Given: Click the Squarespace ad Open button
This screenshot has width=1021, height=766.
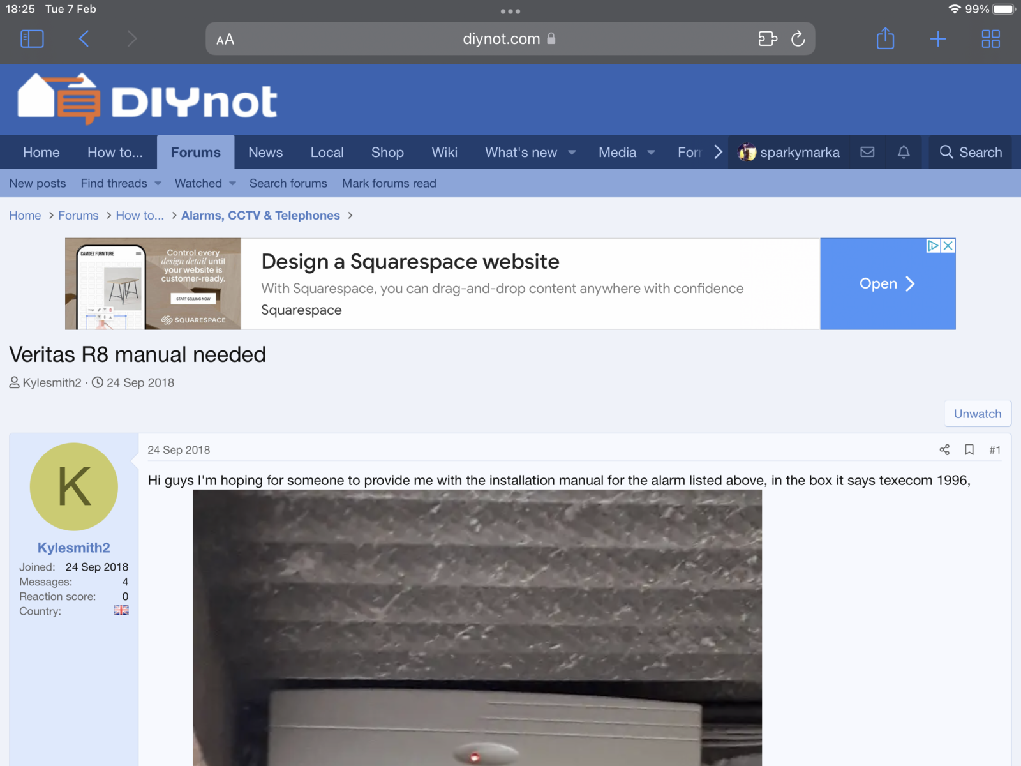Looking at the screenshot, I should point(887,284).
